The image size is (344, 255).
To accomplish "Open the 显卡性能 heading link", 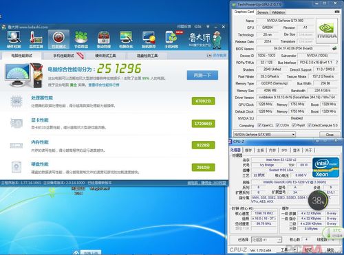I will (x=40, y=120).
